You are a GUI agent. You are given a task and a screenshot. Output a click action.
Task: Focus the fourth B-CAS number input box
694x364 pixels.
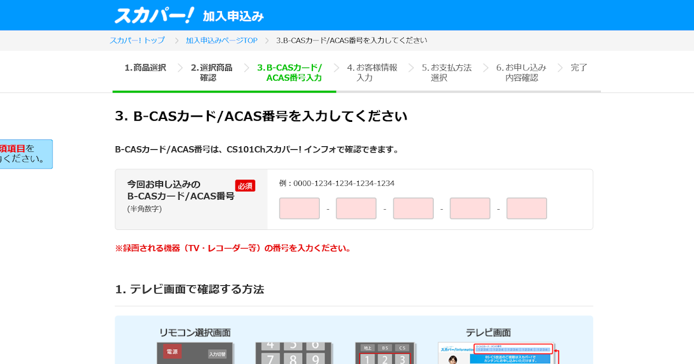click(x=470, y=209)
